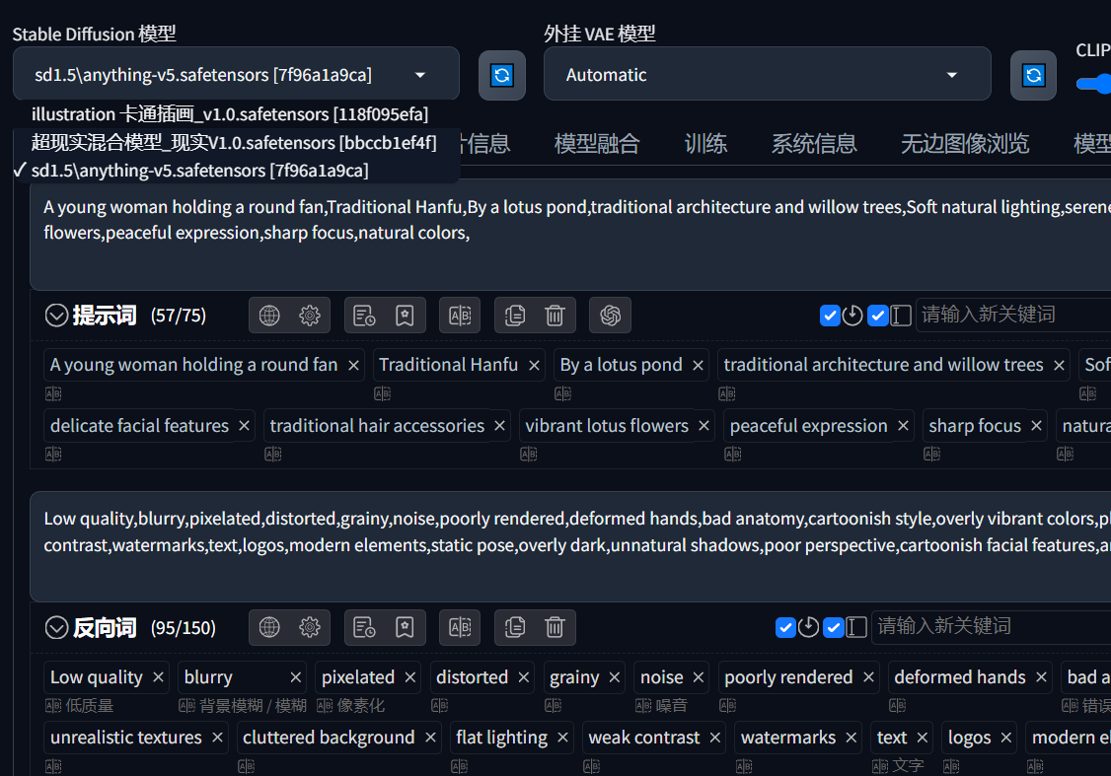
Task: Focus 请输入新关键词 field in 提示词 bar
Action: [1013, 315]
